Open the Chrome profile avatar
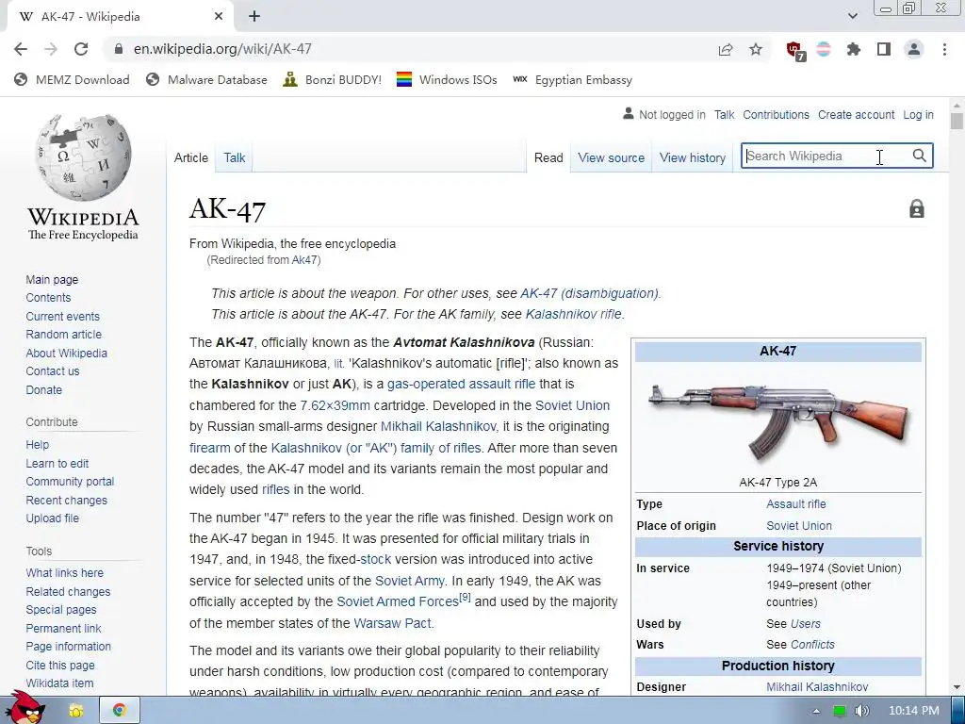 914,49
